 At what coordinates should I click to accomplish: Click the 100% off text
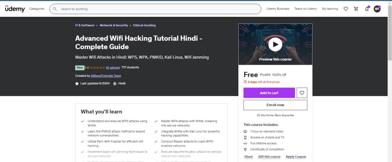(279, 75)
